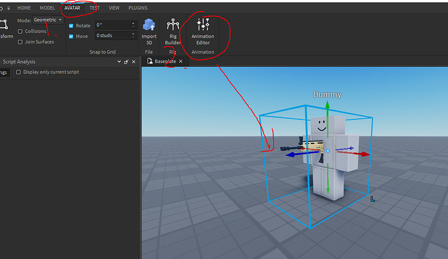Click the large blue move arrow handle
This screenshot has width=448, height=259.
(291, 154)
